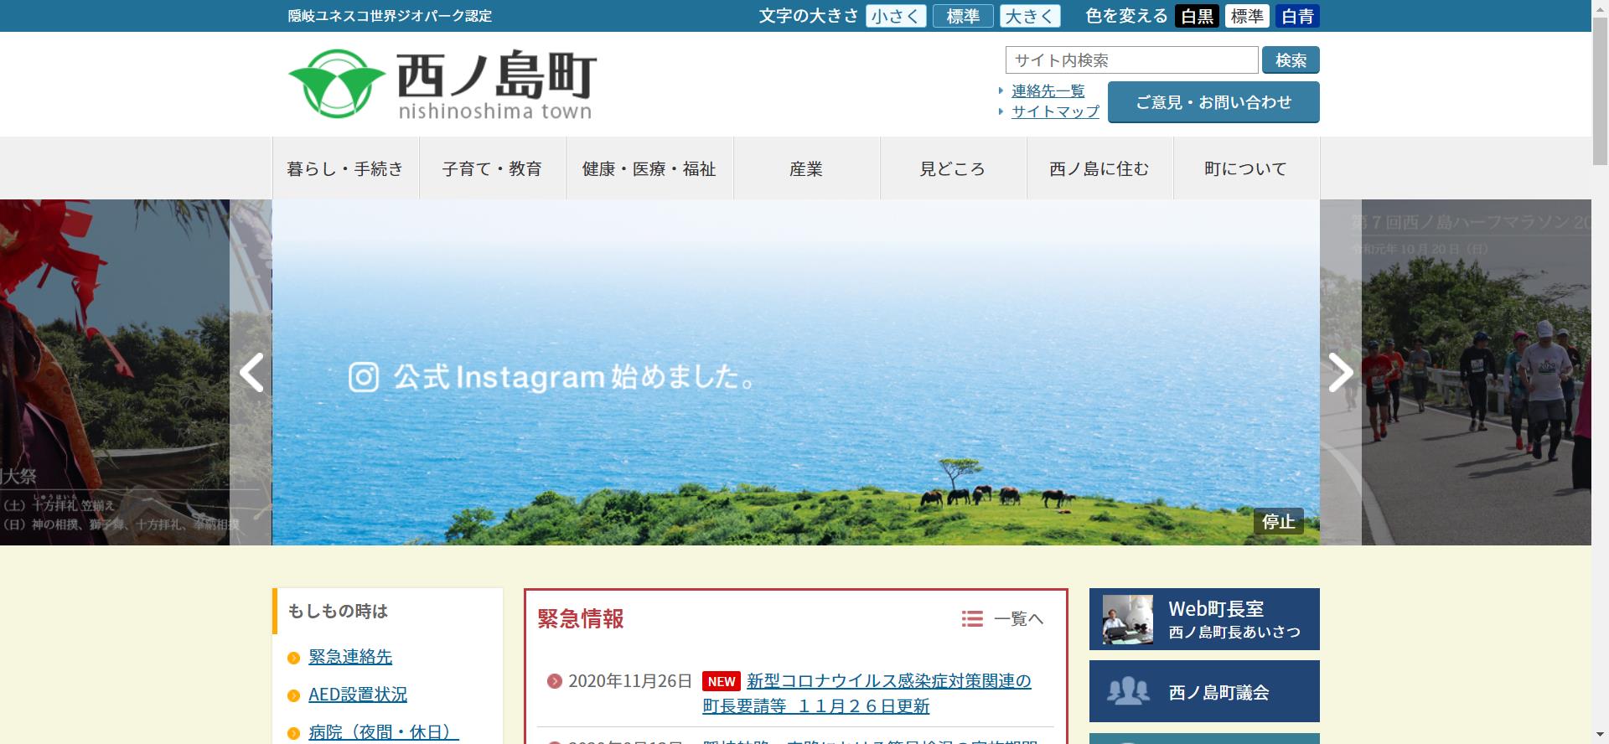
Task: Open the AED設置状況 link
Action: pos(358,695)
